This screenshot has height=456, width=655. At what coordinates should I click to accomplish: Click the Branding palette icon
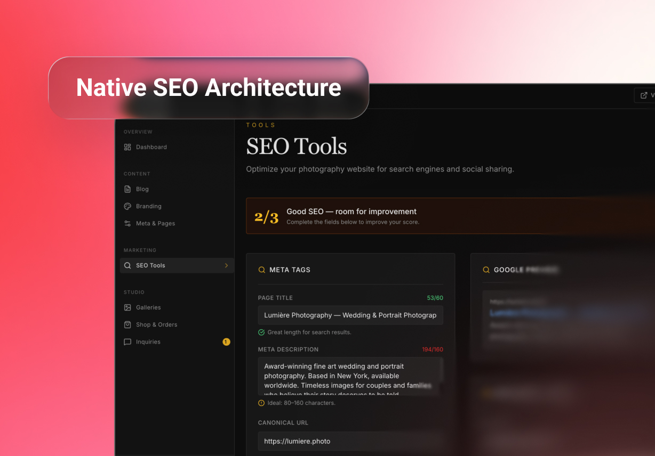coord(127,206)
